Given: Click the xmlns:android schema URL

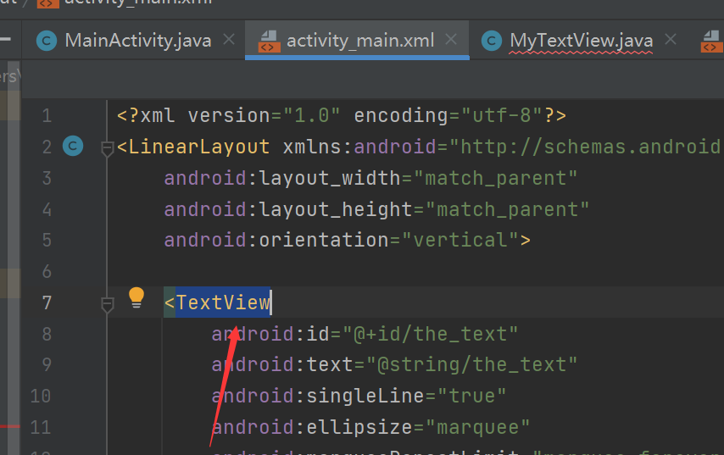Looking at the screenshot, I should (585, 147).
